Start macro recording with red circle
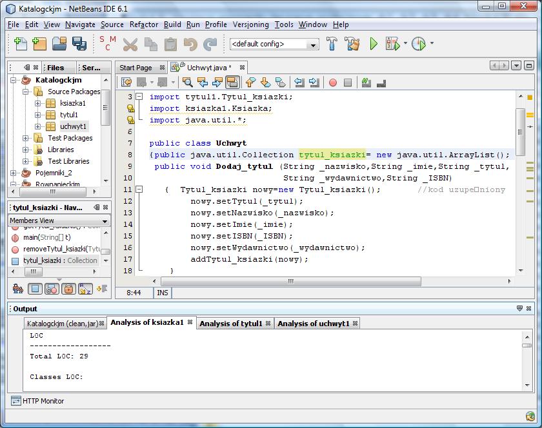The width and height of the screenshot is (542, 428). click(333, 83)
